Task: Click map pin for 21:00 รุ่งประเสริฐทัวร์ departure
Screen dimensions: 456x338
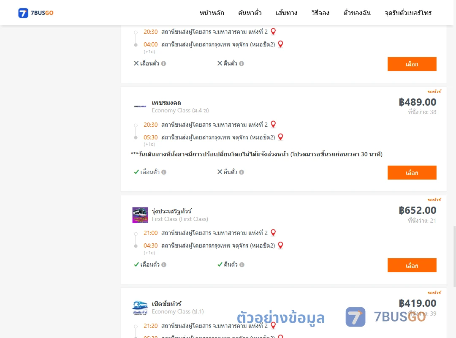Action: [x=273, y=233]
